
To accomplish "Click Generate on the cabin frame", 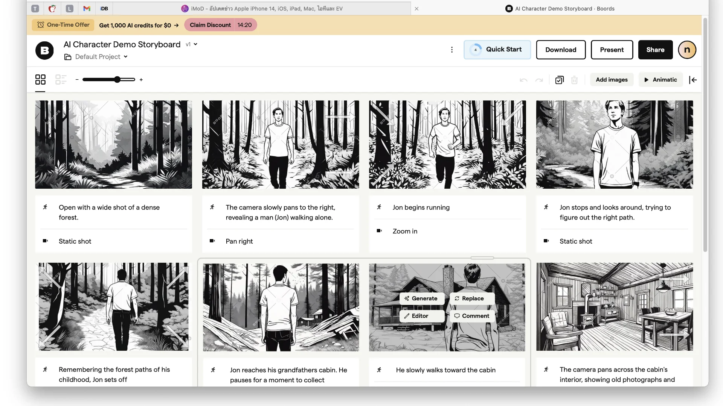I will point(421,298).
